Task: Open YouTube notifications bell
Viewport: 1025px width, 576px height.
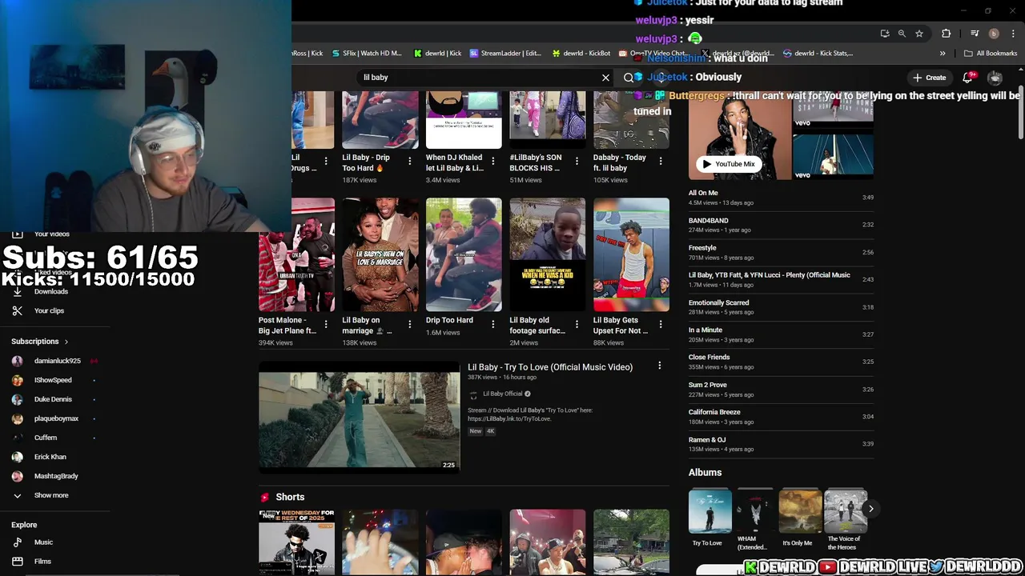Action: (x=967, y=78)
